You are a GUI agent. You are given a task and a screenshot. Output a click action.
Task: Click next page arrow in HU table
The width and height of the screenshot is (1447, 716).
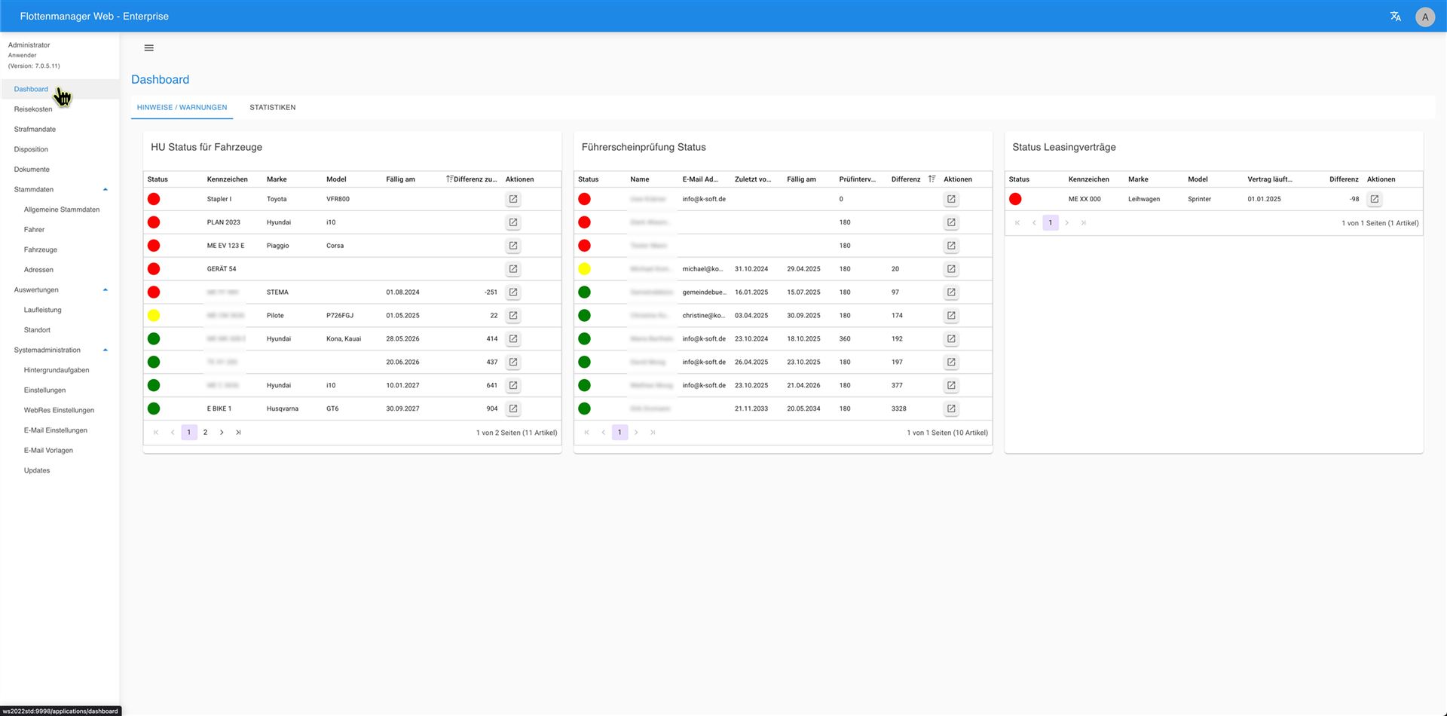(x=222, y=433)
